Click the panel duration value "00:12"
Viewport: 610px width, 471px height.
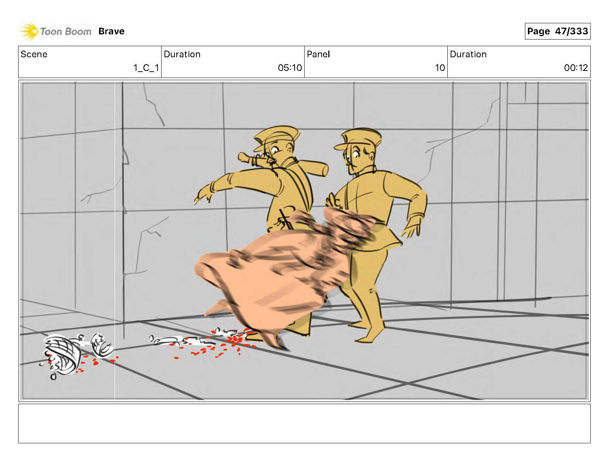(576, 68)
